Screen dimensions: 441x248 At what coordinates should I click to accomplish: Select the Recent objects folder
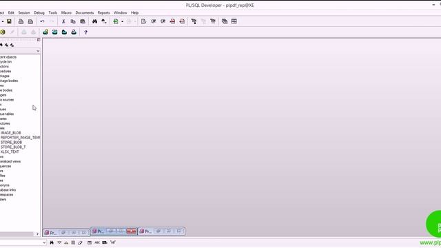tap(8, 57)
